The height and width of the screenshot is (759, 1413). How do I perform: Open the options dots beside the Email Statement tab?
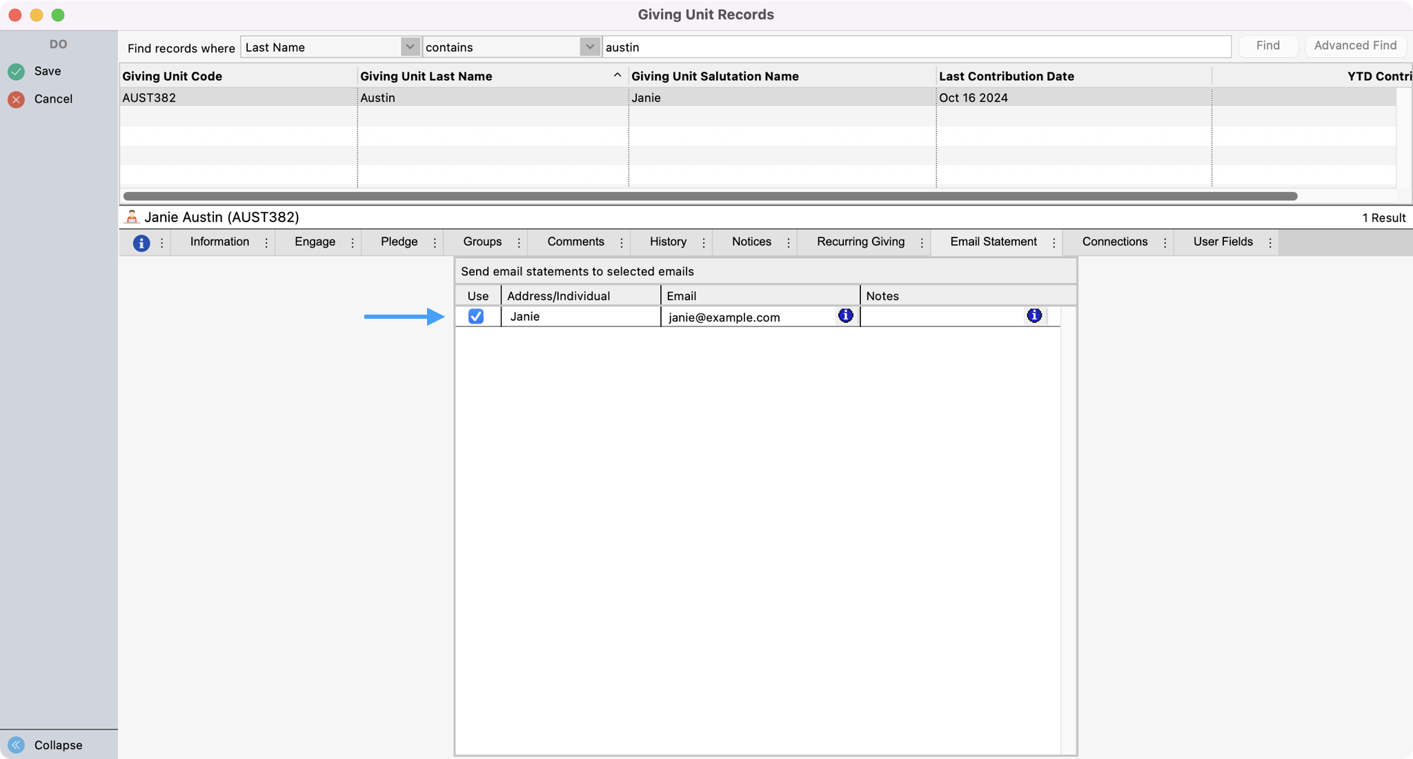point(1054,243)
